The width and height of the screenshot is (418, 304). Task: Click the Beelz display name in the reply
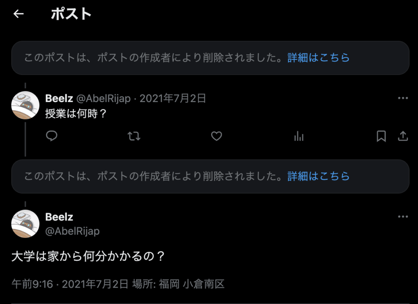59,98
